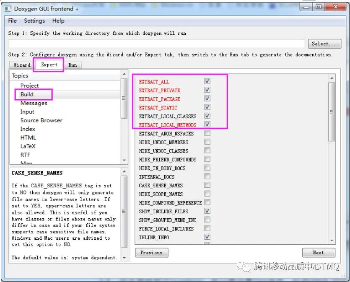Select the Build topic

(27, 94)
